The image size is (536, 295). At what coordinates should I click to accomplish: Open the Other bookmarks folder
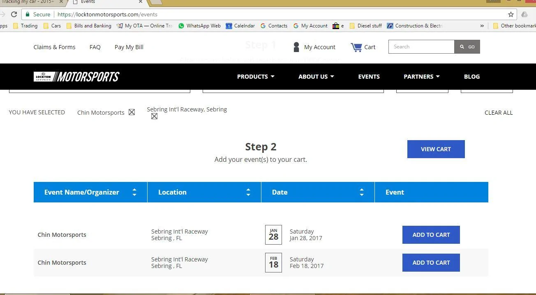[x=514, y=26]
